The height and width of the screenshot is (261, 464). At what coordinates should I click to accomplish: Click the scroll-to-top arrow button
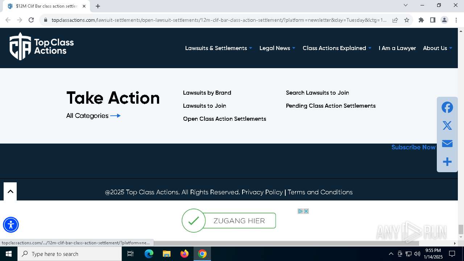click(10, 191)
